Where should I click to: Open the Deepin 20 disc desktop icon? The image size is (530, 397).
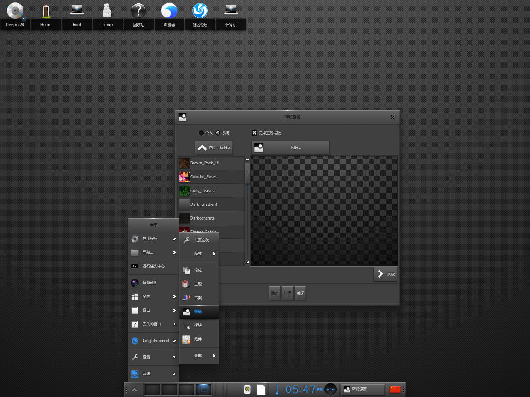point(15,11)
